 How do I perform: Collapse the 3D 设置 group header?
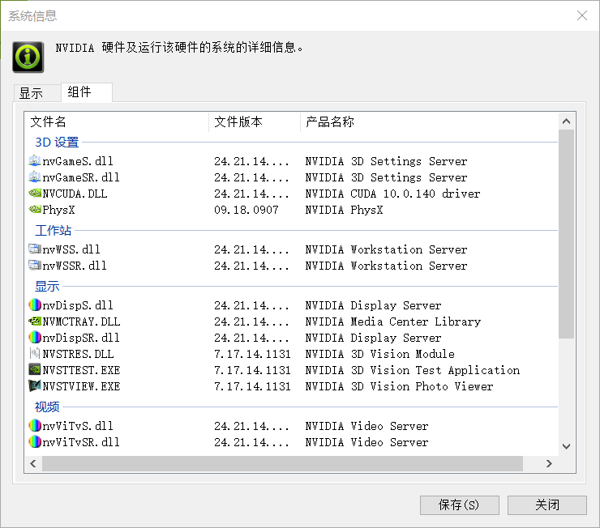(57, 143)
